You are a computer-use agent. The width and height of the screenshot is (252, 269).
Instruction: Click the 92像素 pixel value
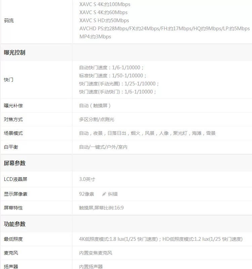coord(87,194)
